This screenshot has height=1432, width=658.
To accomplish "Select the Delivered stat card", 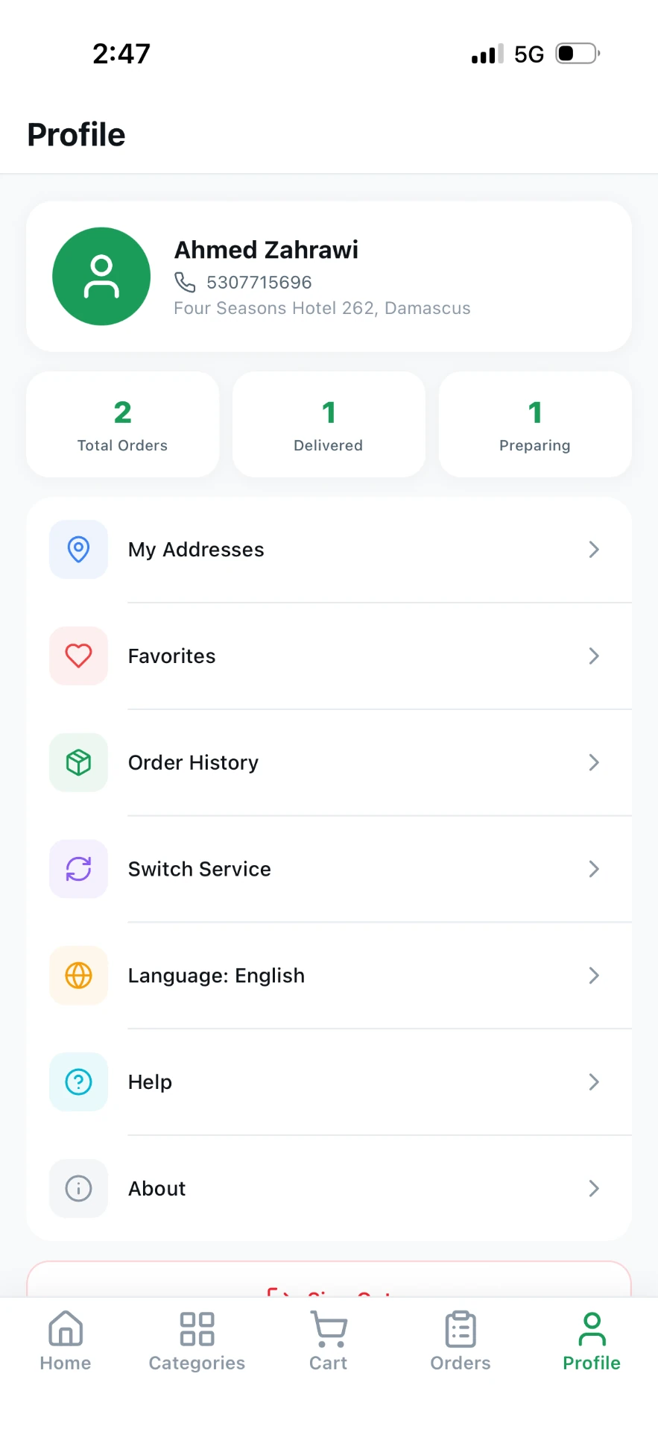I will coord(329,424).
